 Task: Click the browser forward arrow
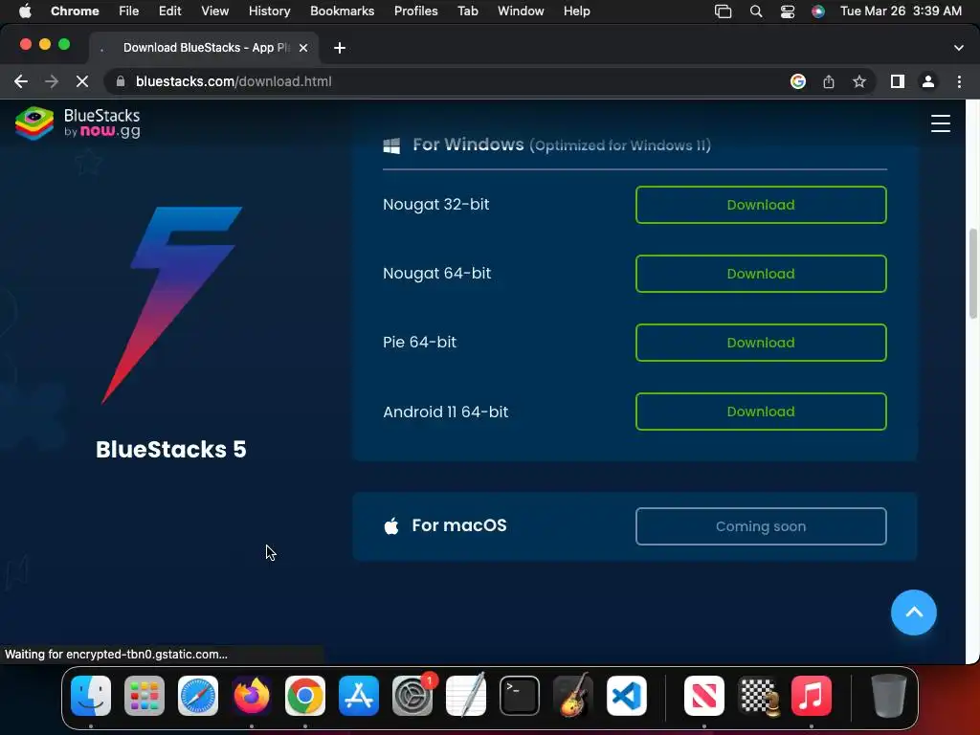coord(52,81)
